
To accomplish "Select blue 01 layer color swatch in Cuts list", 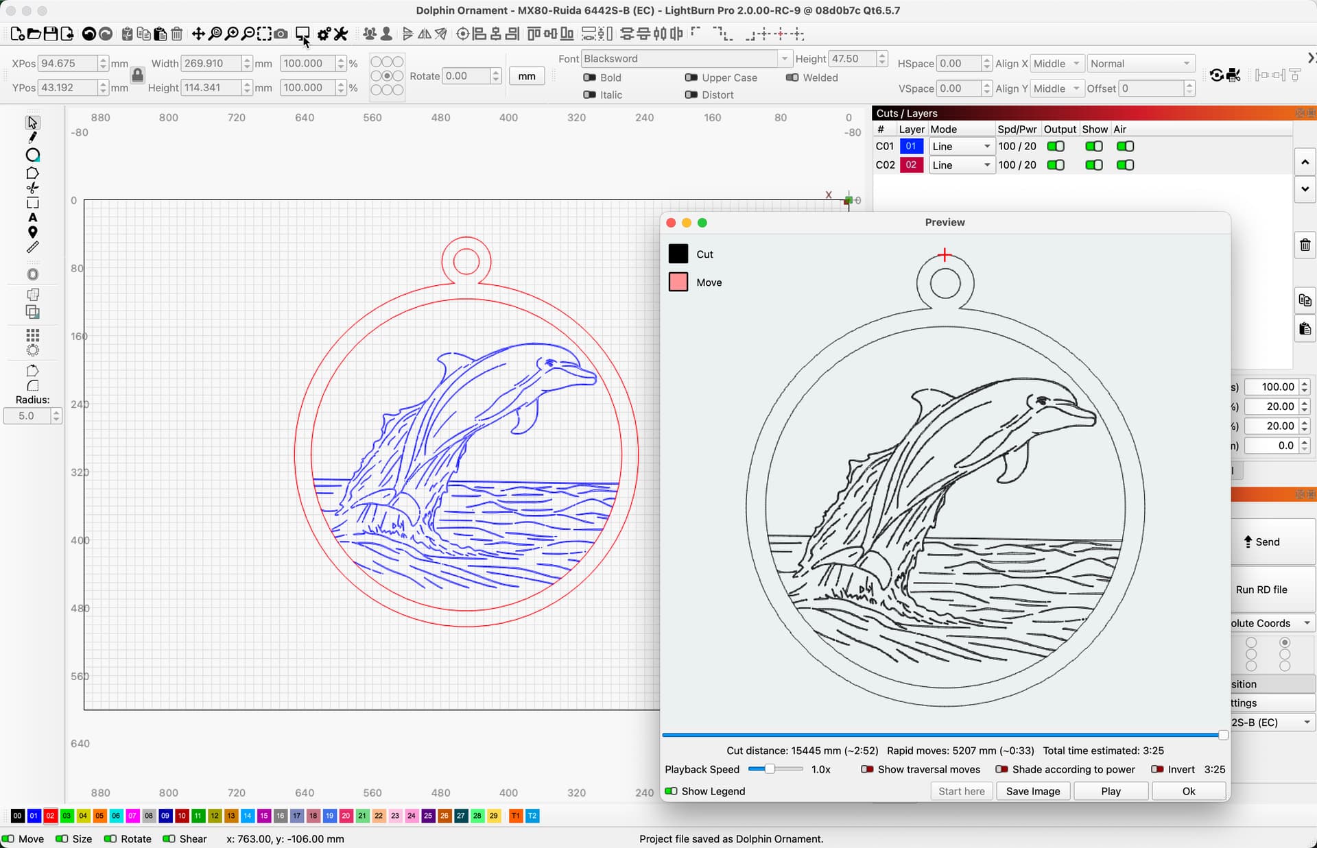I will pos(911,146).
